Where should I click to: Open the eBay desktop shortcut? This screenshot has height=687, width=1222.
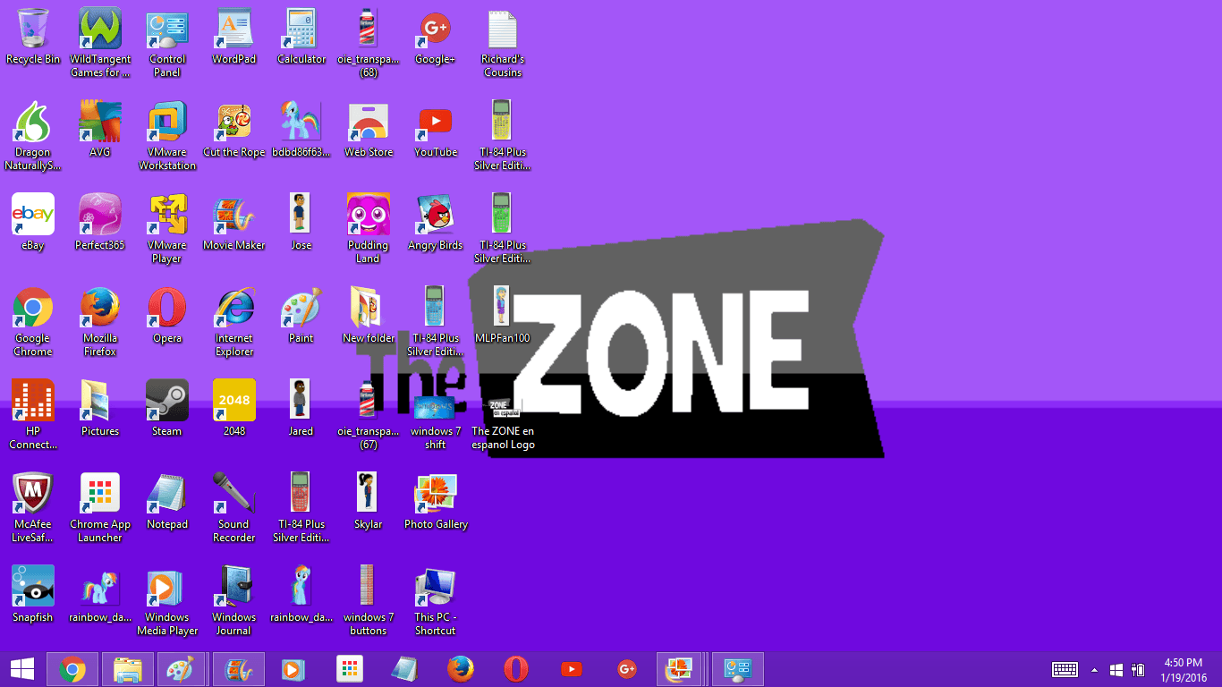click(x=33, y=224)
